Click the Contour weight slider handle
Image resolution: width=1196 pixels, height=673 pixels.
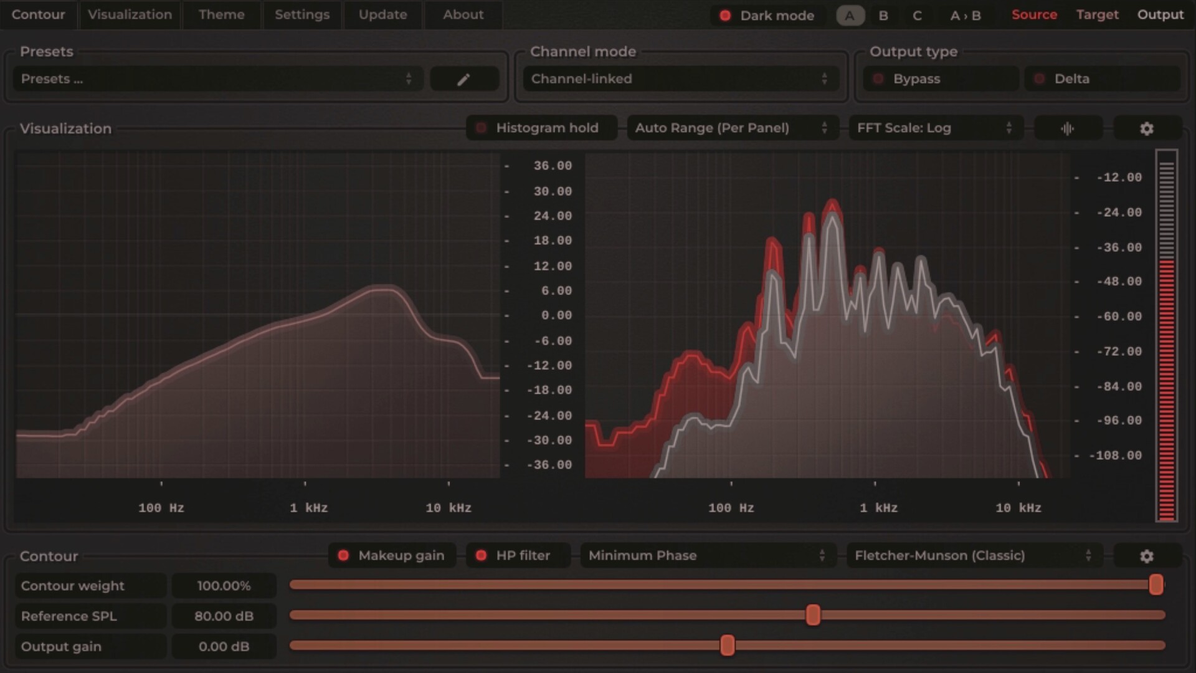tap(1156, 585)
